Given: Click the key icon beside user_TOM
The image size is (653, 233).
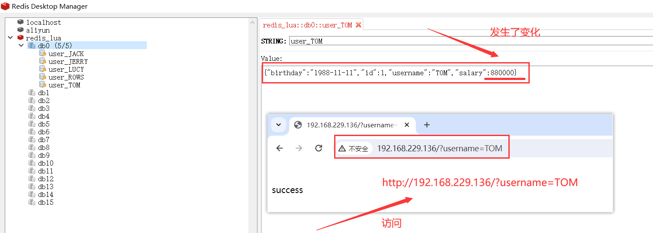Looking at the screenshot, I should tap(43, 85).
